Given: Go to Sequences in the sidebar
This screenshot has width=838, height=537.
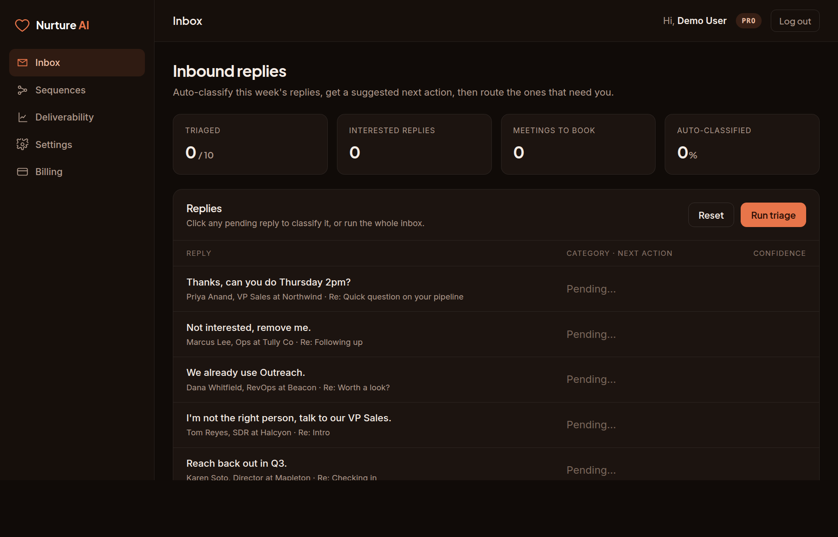Looking at the screenshot, I should tap(77, 90).
